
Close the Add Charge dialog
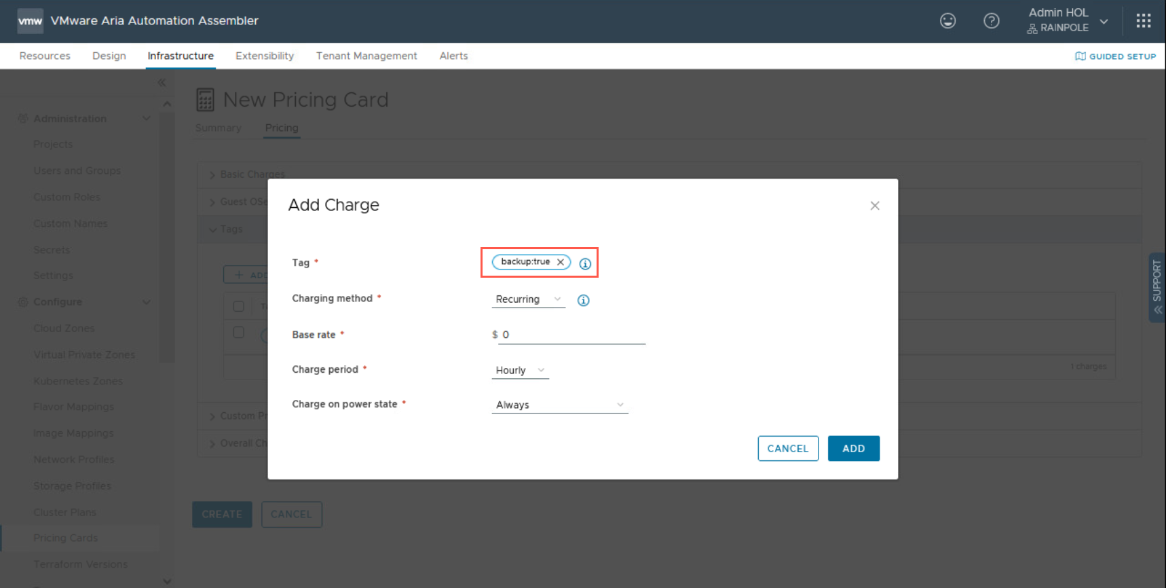pyautogui.click(x=874, y=206)
